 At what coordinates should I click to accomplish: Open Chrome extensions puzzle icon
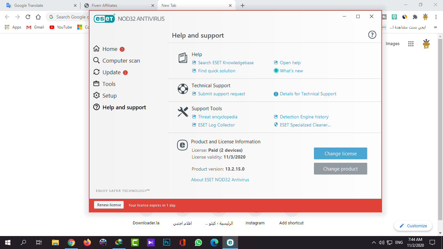pos(415,17)
